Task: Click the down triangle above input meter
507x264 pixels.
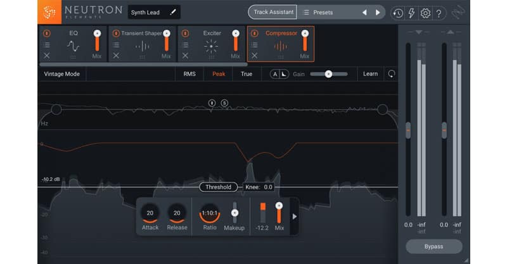Action: pyautogui.click(x=419, y=32)
